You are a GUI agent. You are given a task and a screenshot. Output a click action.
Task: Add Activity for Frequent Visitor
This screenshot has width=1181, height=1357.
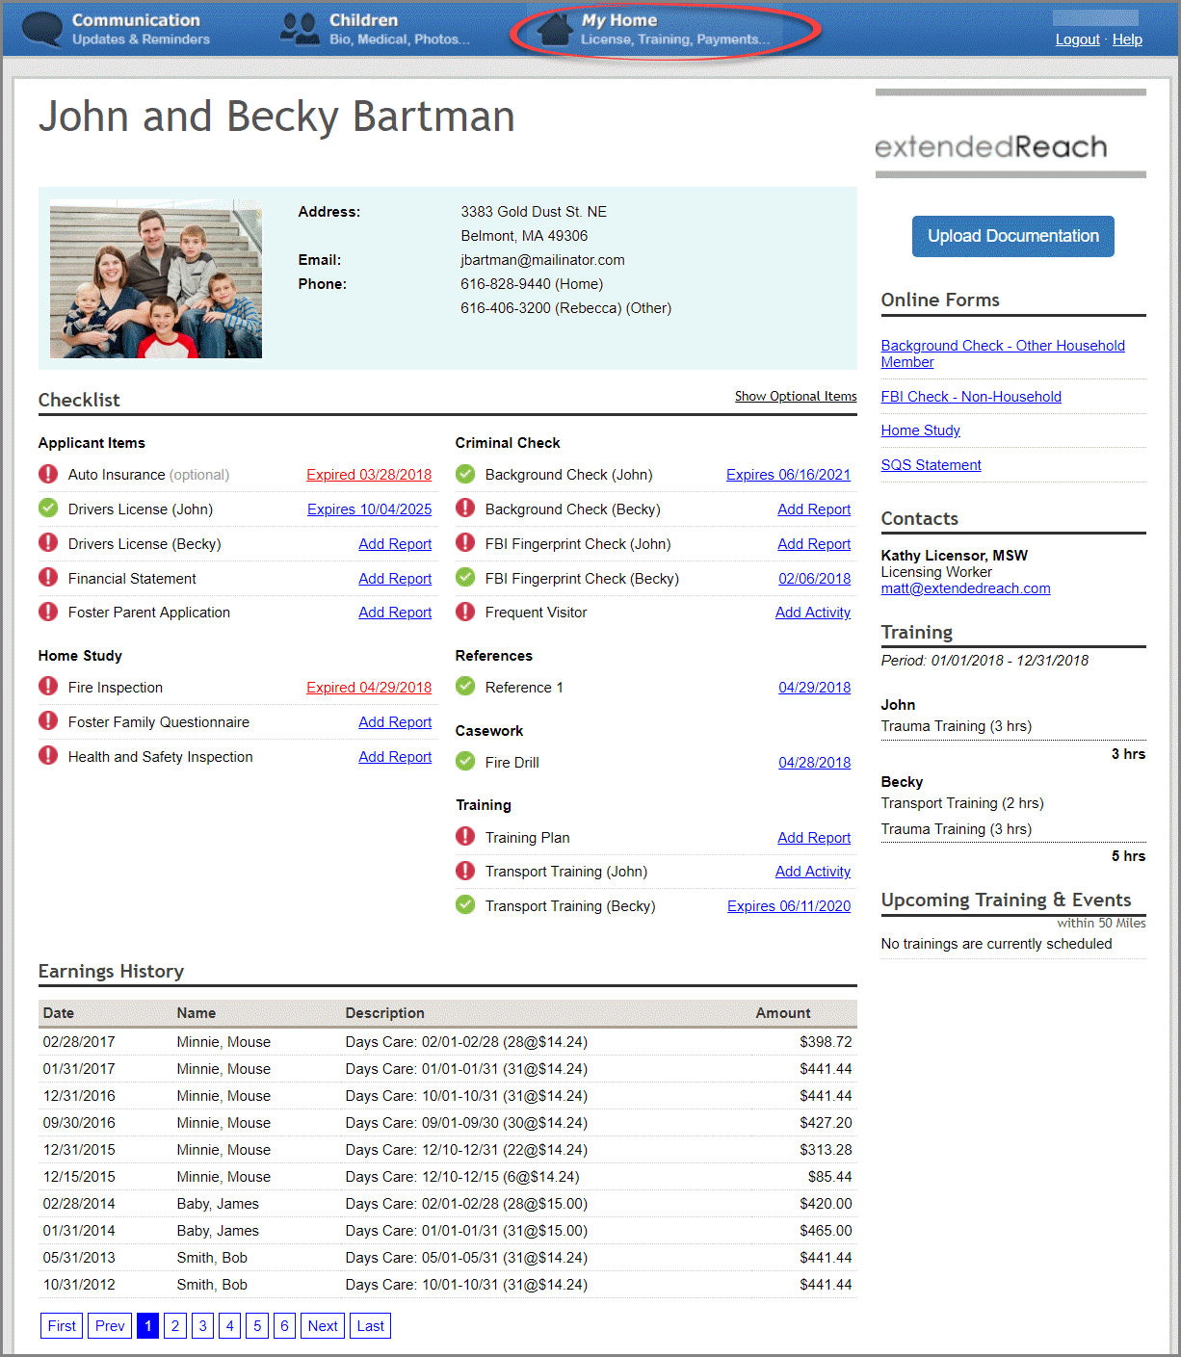pos(813,613)
